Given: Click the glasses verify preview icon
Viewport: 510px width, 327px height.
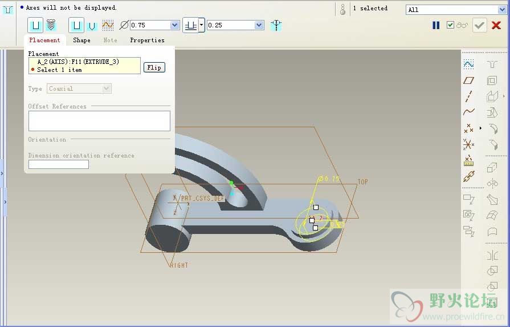Looking at the screenshot, I should 462,25.
